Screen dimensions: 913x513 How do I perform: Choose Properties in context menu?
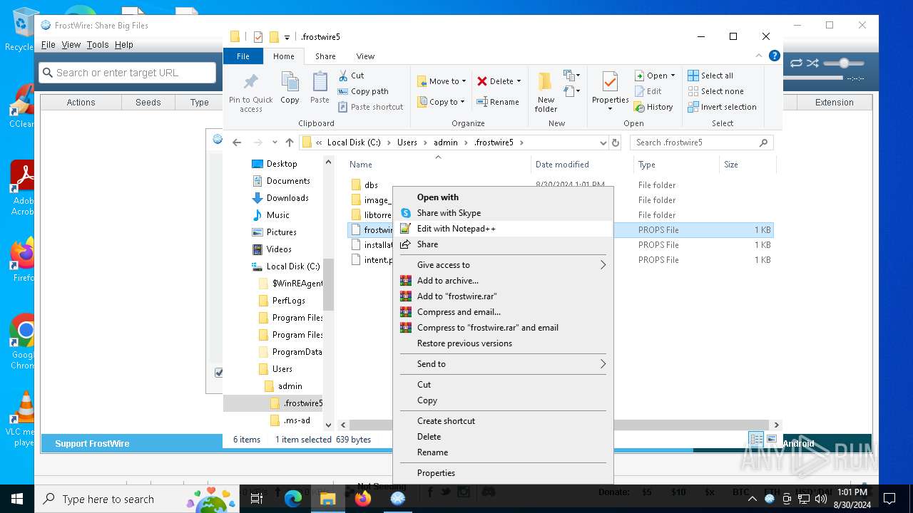503,473
